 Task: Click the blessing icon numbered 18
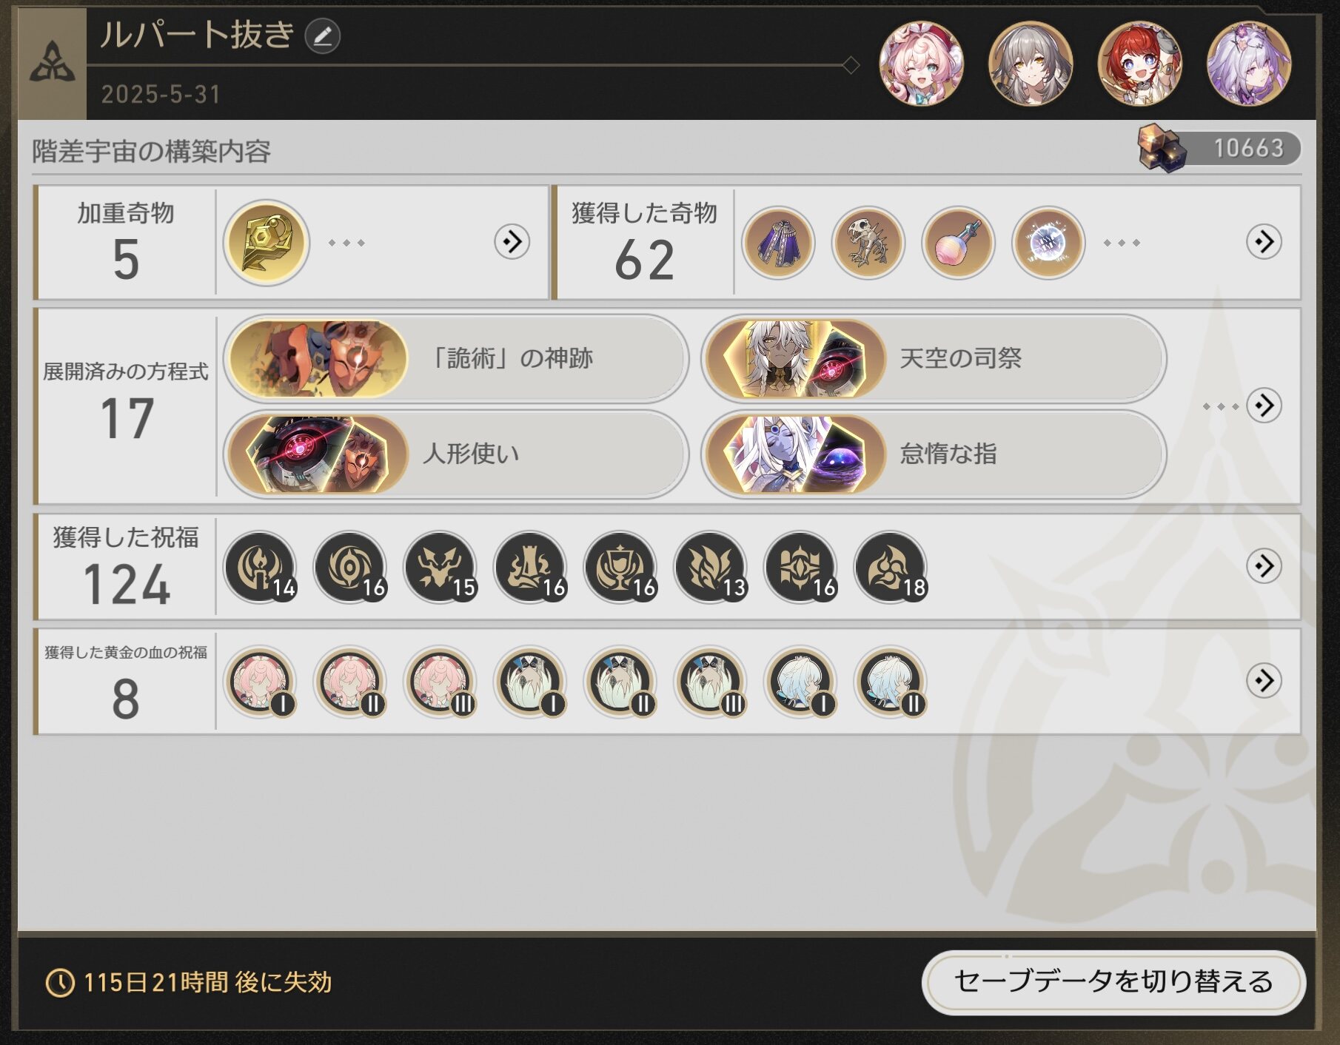click(x=891, y=567)
